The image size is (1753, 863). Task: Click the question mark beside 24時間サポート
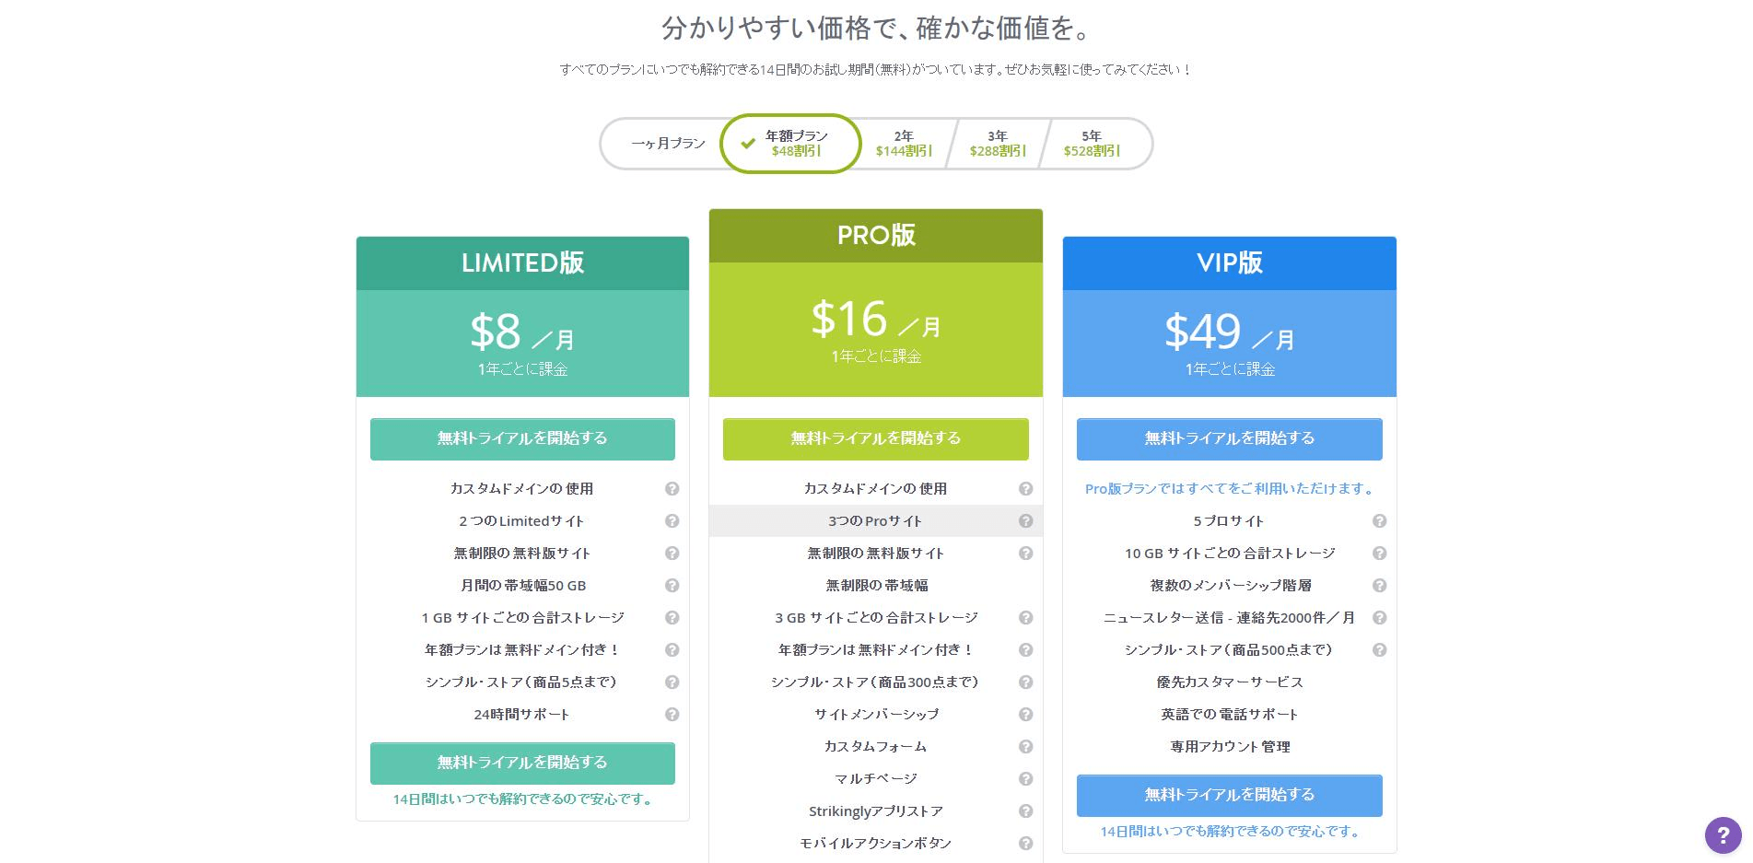click(673, 714)
